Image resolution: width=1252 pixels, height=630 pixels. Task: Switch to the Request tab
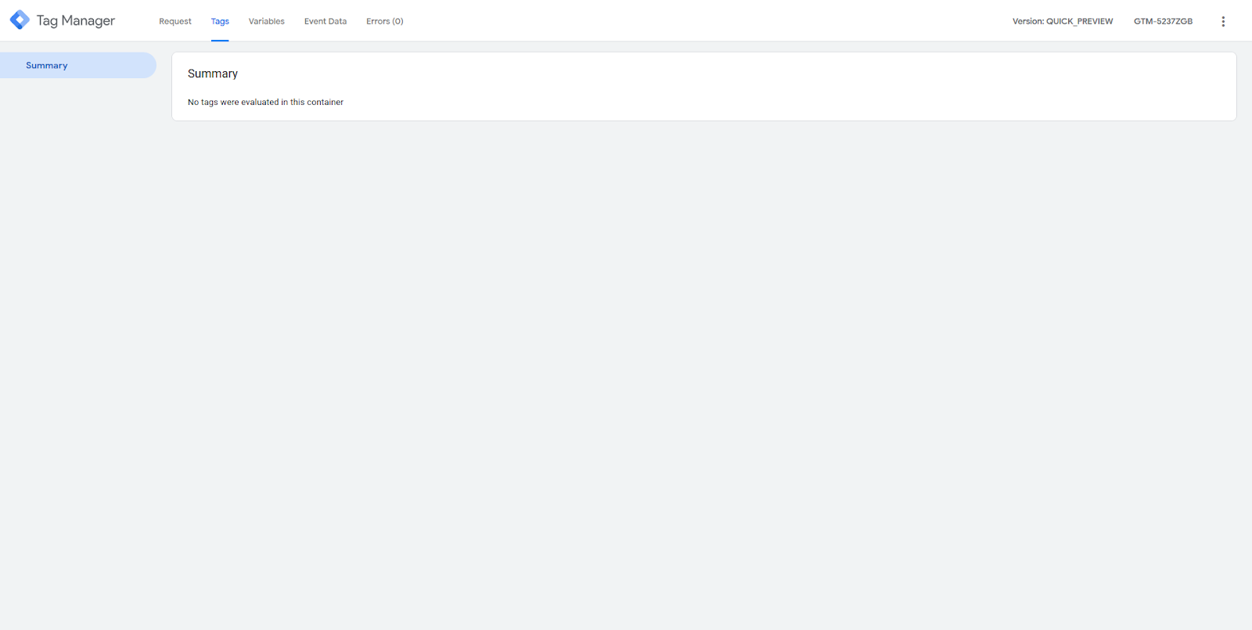click(x=175, y=21)
